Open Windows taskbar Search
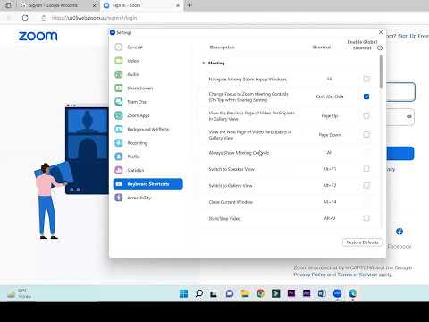This screenshot has width=429, height=322. [x=199, y=293]
